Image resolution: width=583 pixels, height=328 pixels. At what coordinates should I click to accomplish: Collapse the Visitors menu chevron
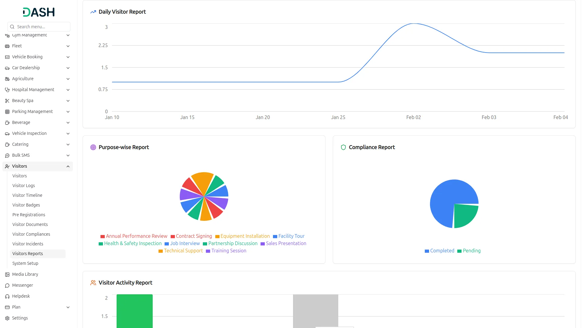click(x=68, y=166)
